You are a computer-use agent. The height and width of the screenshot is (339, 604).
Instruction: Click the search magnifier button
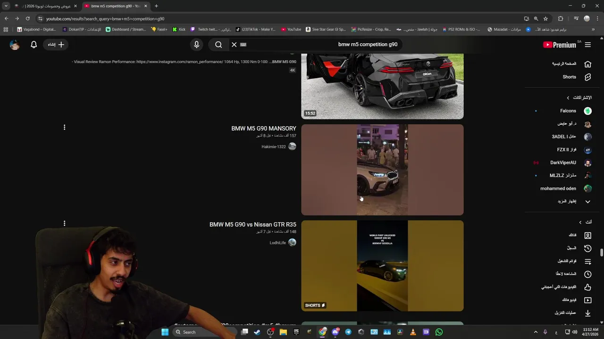point(218,44)
